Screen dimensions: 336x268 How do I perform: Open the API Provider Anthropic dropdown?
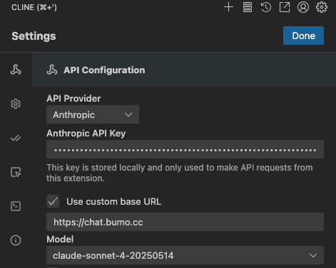point(93,114)
